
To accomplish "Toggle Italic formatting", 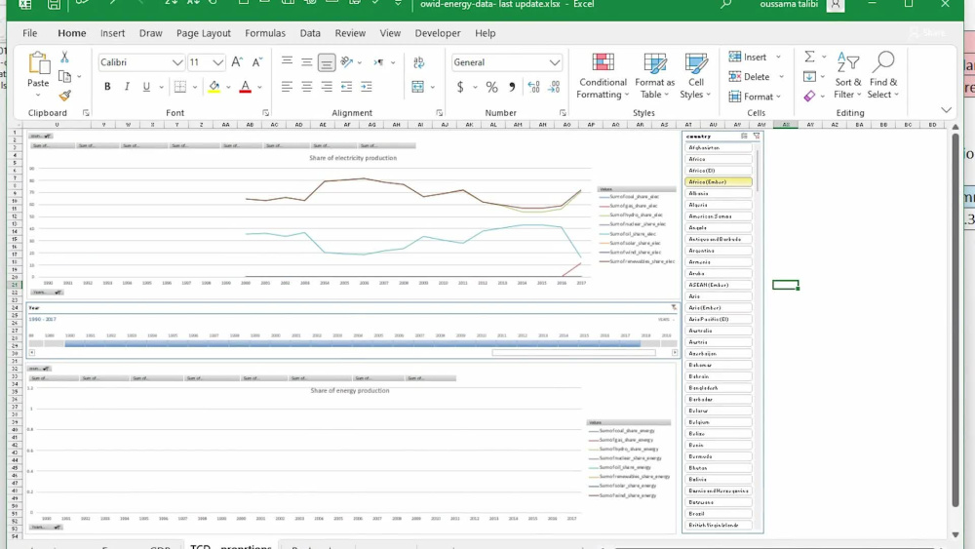I will pos(127,87).
